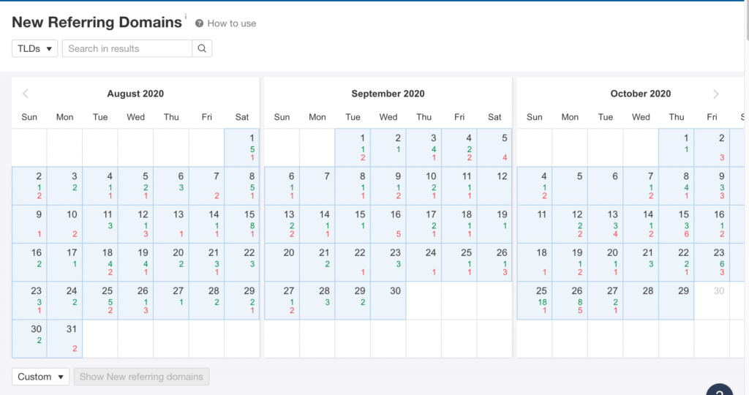Click the previous month arrow
This screenshot has height=395, width=749.
coord(26,94)
